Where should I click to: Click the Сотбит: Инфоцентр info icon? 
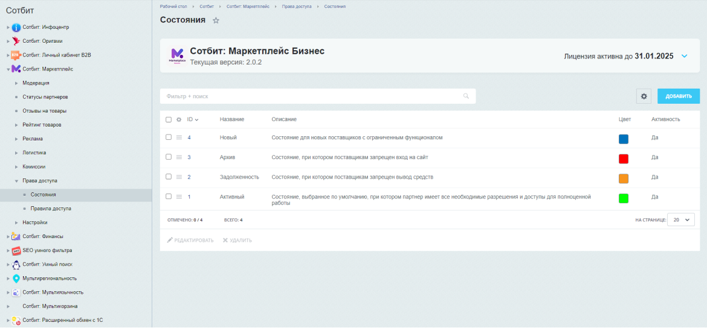click(x=16, y=28)
